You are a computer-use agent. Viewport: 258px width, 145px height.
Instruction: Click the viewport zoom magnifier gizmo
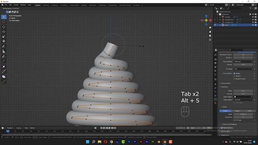coord(210,28)
